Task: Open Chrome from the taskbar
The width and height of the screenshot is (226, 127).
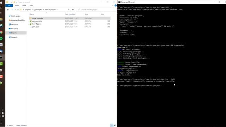Action: pos(1,32)
